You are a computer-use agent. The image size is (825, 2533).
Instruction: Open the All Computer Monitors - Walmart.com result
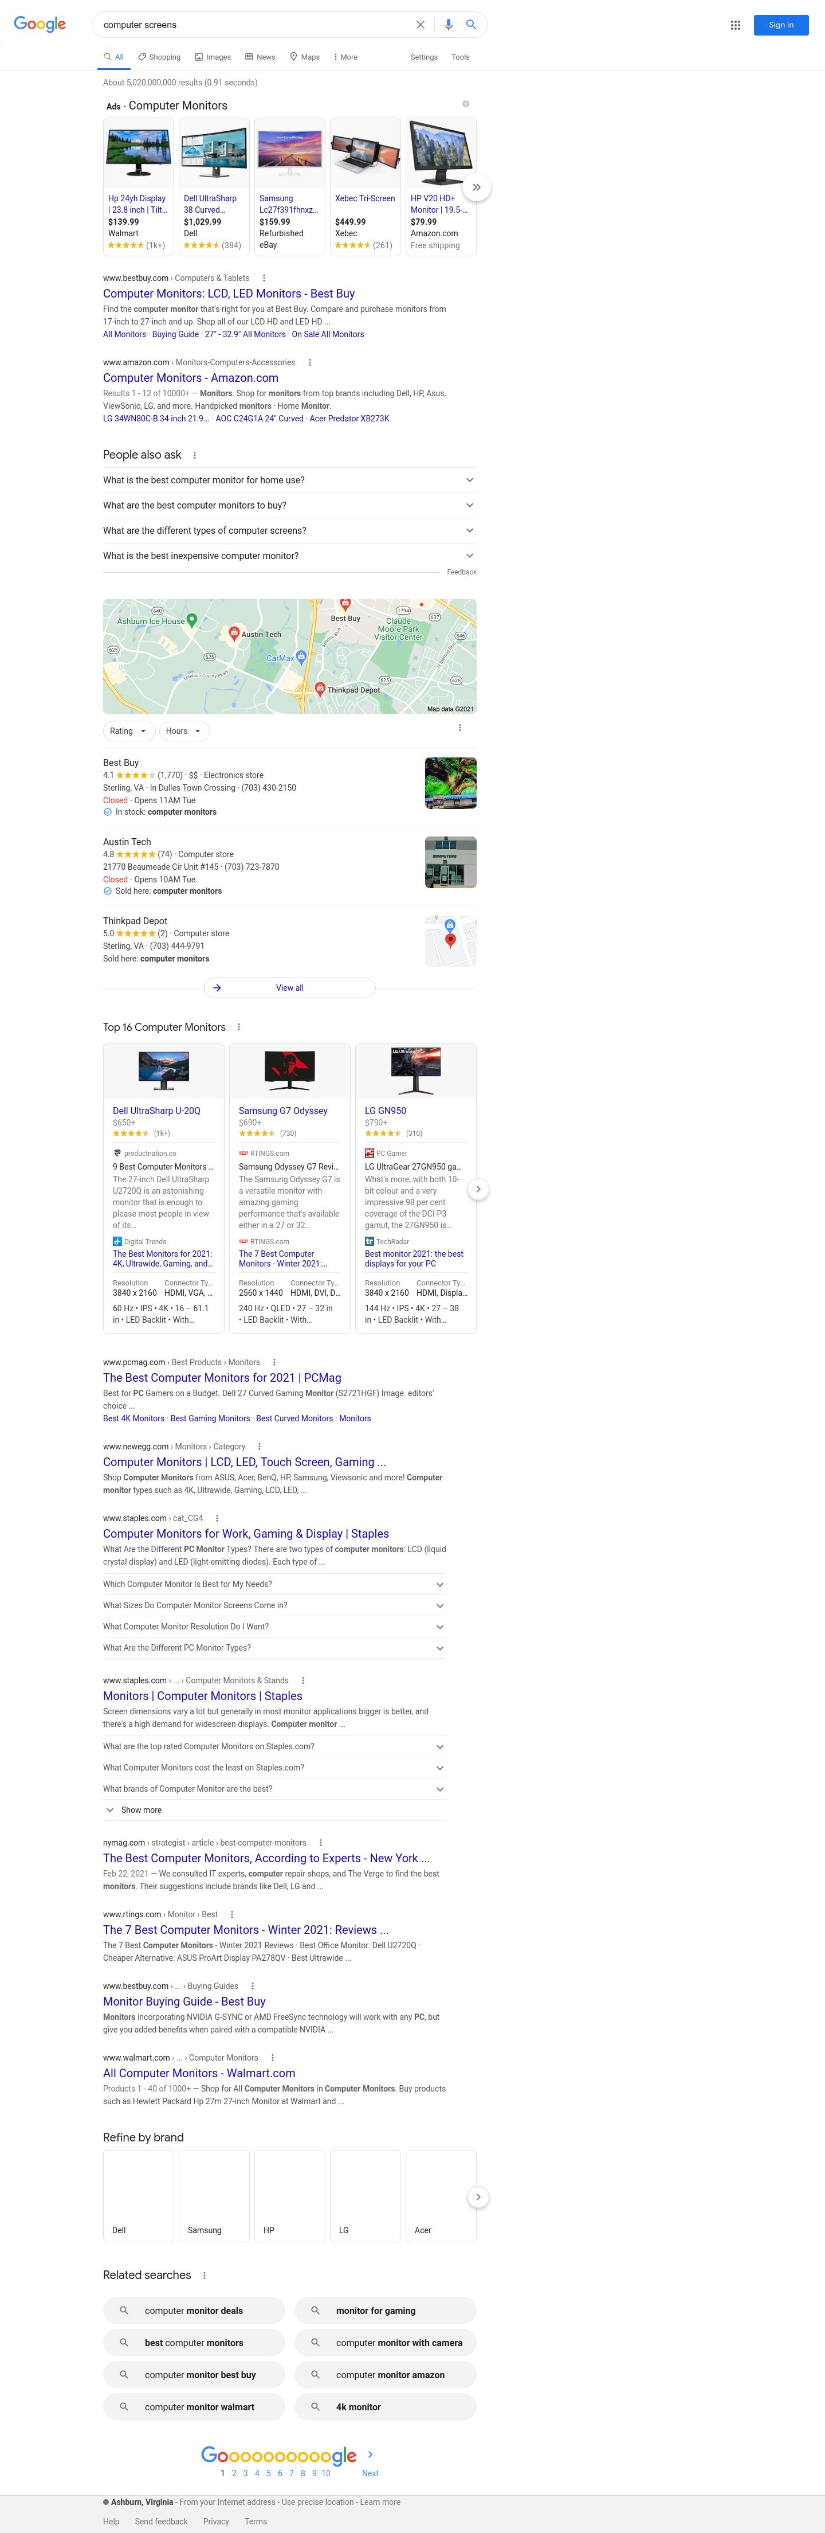click(199, 2073)
